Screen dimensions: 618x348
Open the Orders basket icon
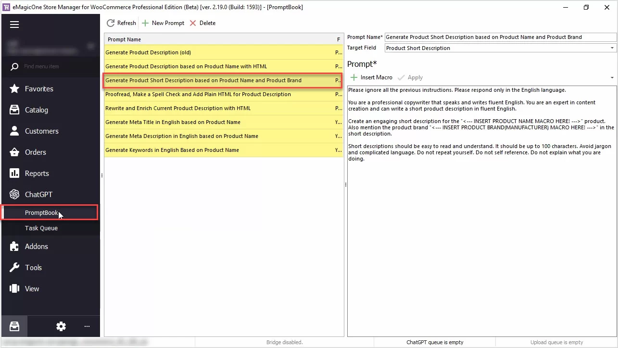[14, 152]
